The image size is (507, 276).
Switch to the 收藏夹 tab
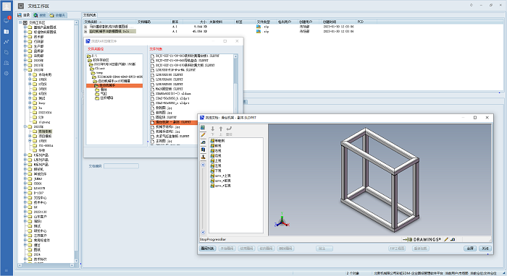click(x=58, y=15)
